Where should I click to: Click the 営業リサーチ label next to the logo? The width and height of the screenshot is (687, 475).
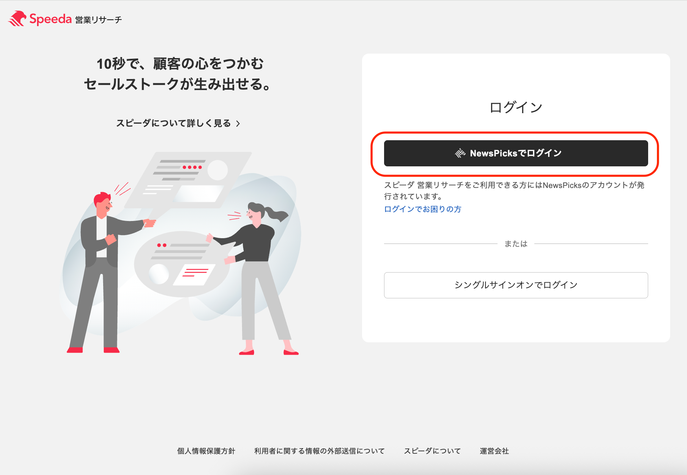pos(99,20)
